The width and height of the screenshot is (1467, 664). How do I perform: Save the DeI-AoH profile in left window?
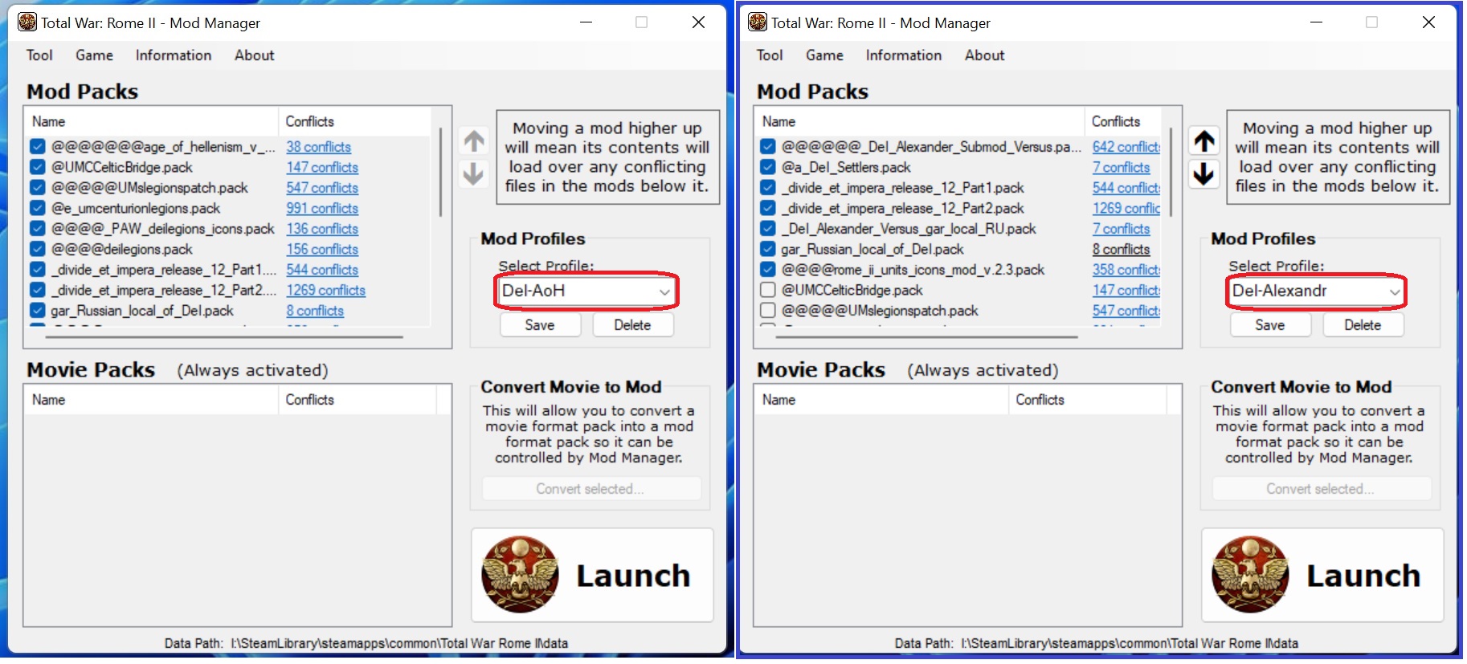point(540,325)
